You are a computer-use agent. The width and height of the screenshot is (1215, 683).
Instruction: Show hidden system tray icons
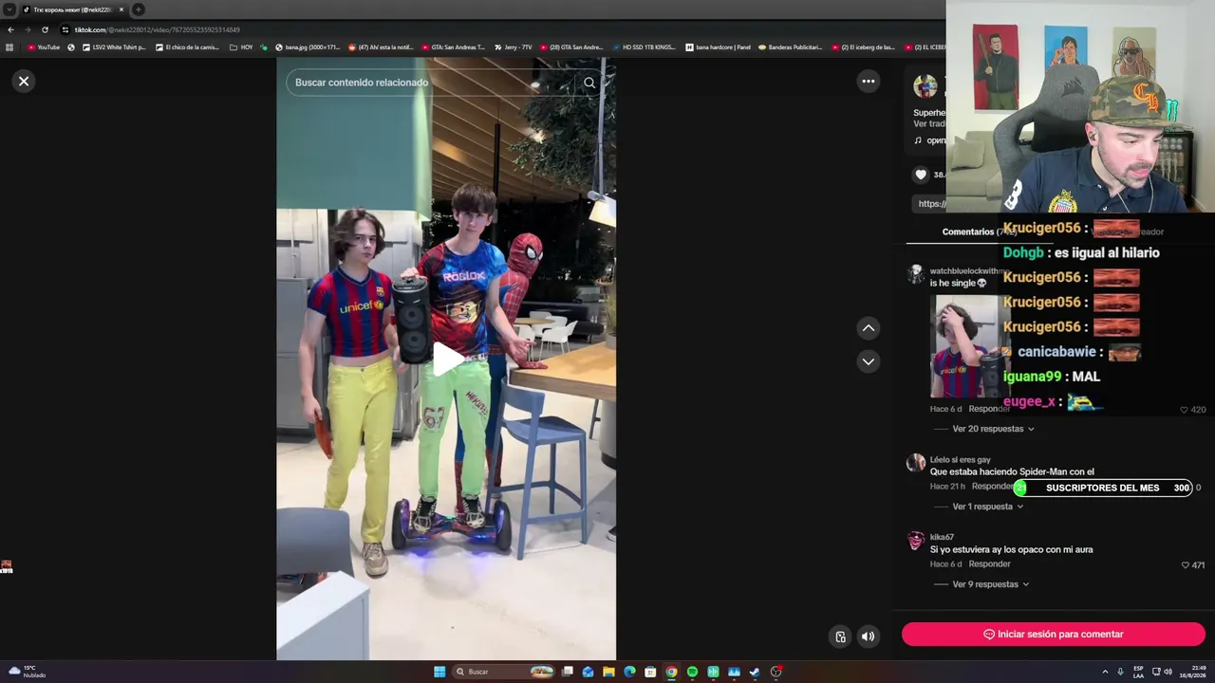(x=1105, y=672)
